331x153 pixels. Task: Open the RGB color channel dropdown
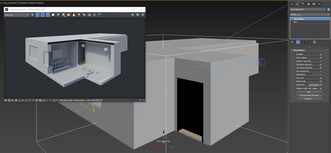pyautogui.click(x=17, y=15)
